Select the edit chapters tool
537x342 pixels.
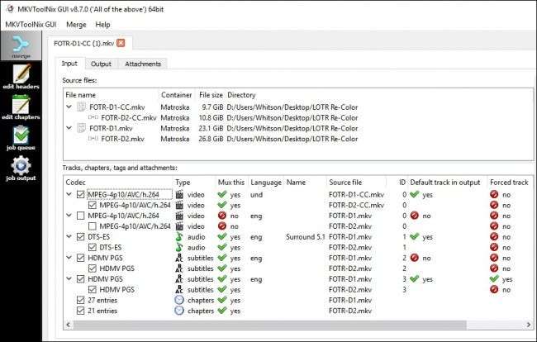(21, 112)
